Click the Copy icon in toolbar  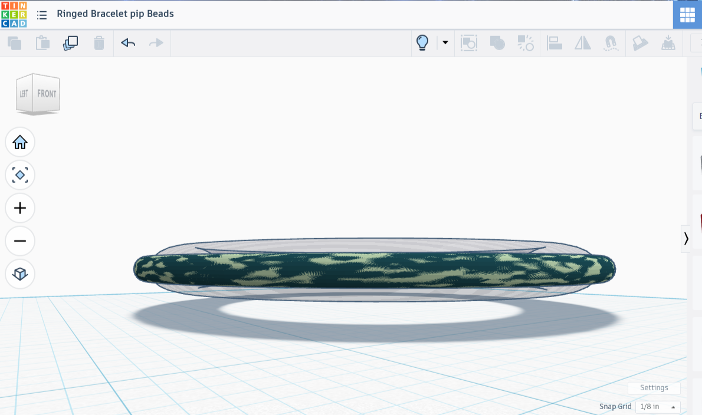[14, 43]
